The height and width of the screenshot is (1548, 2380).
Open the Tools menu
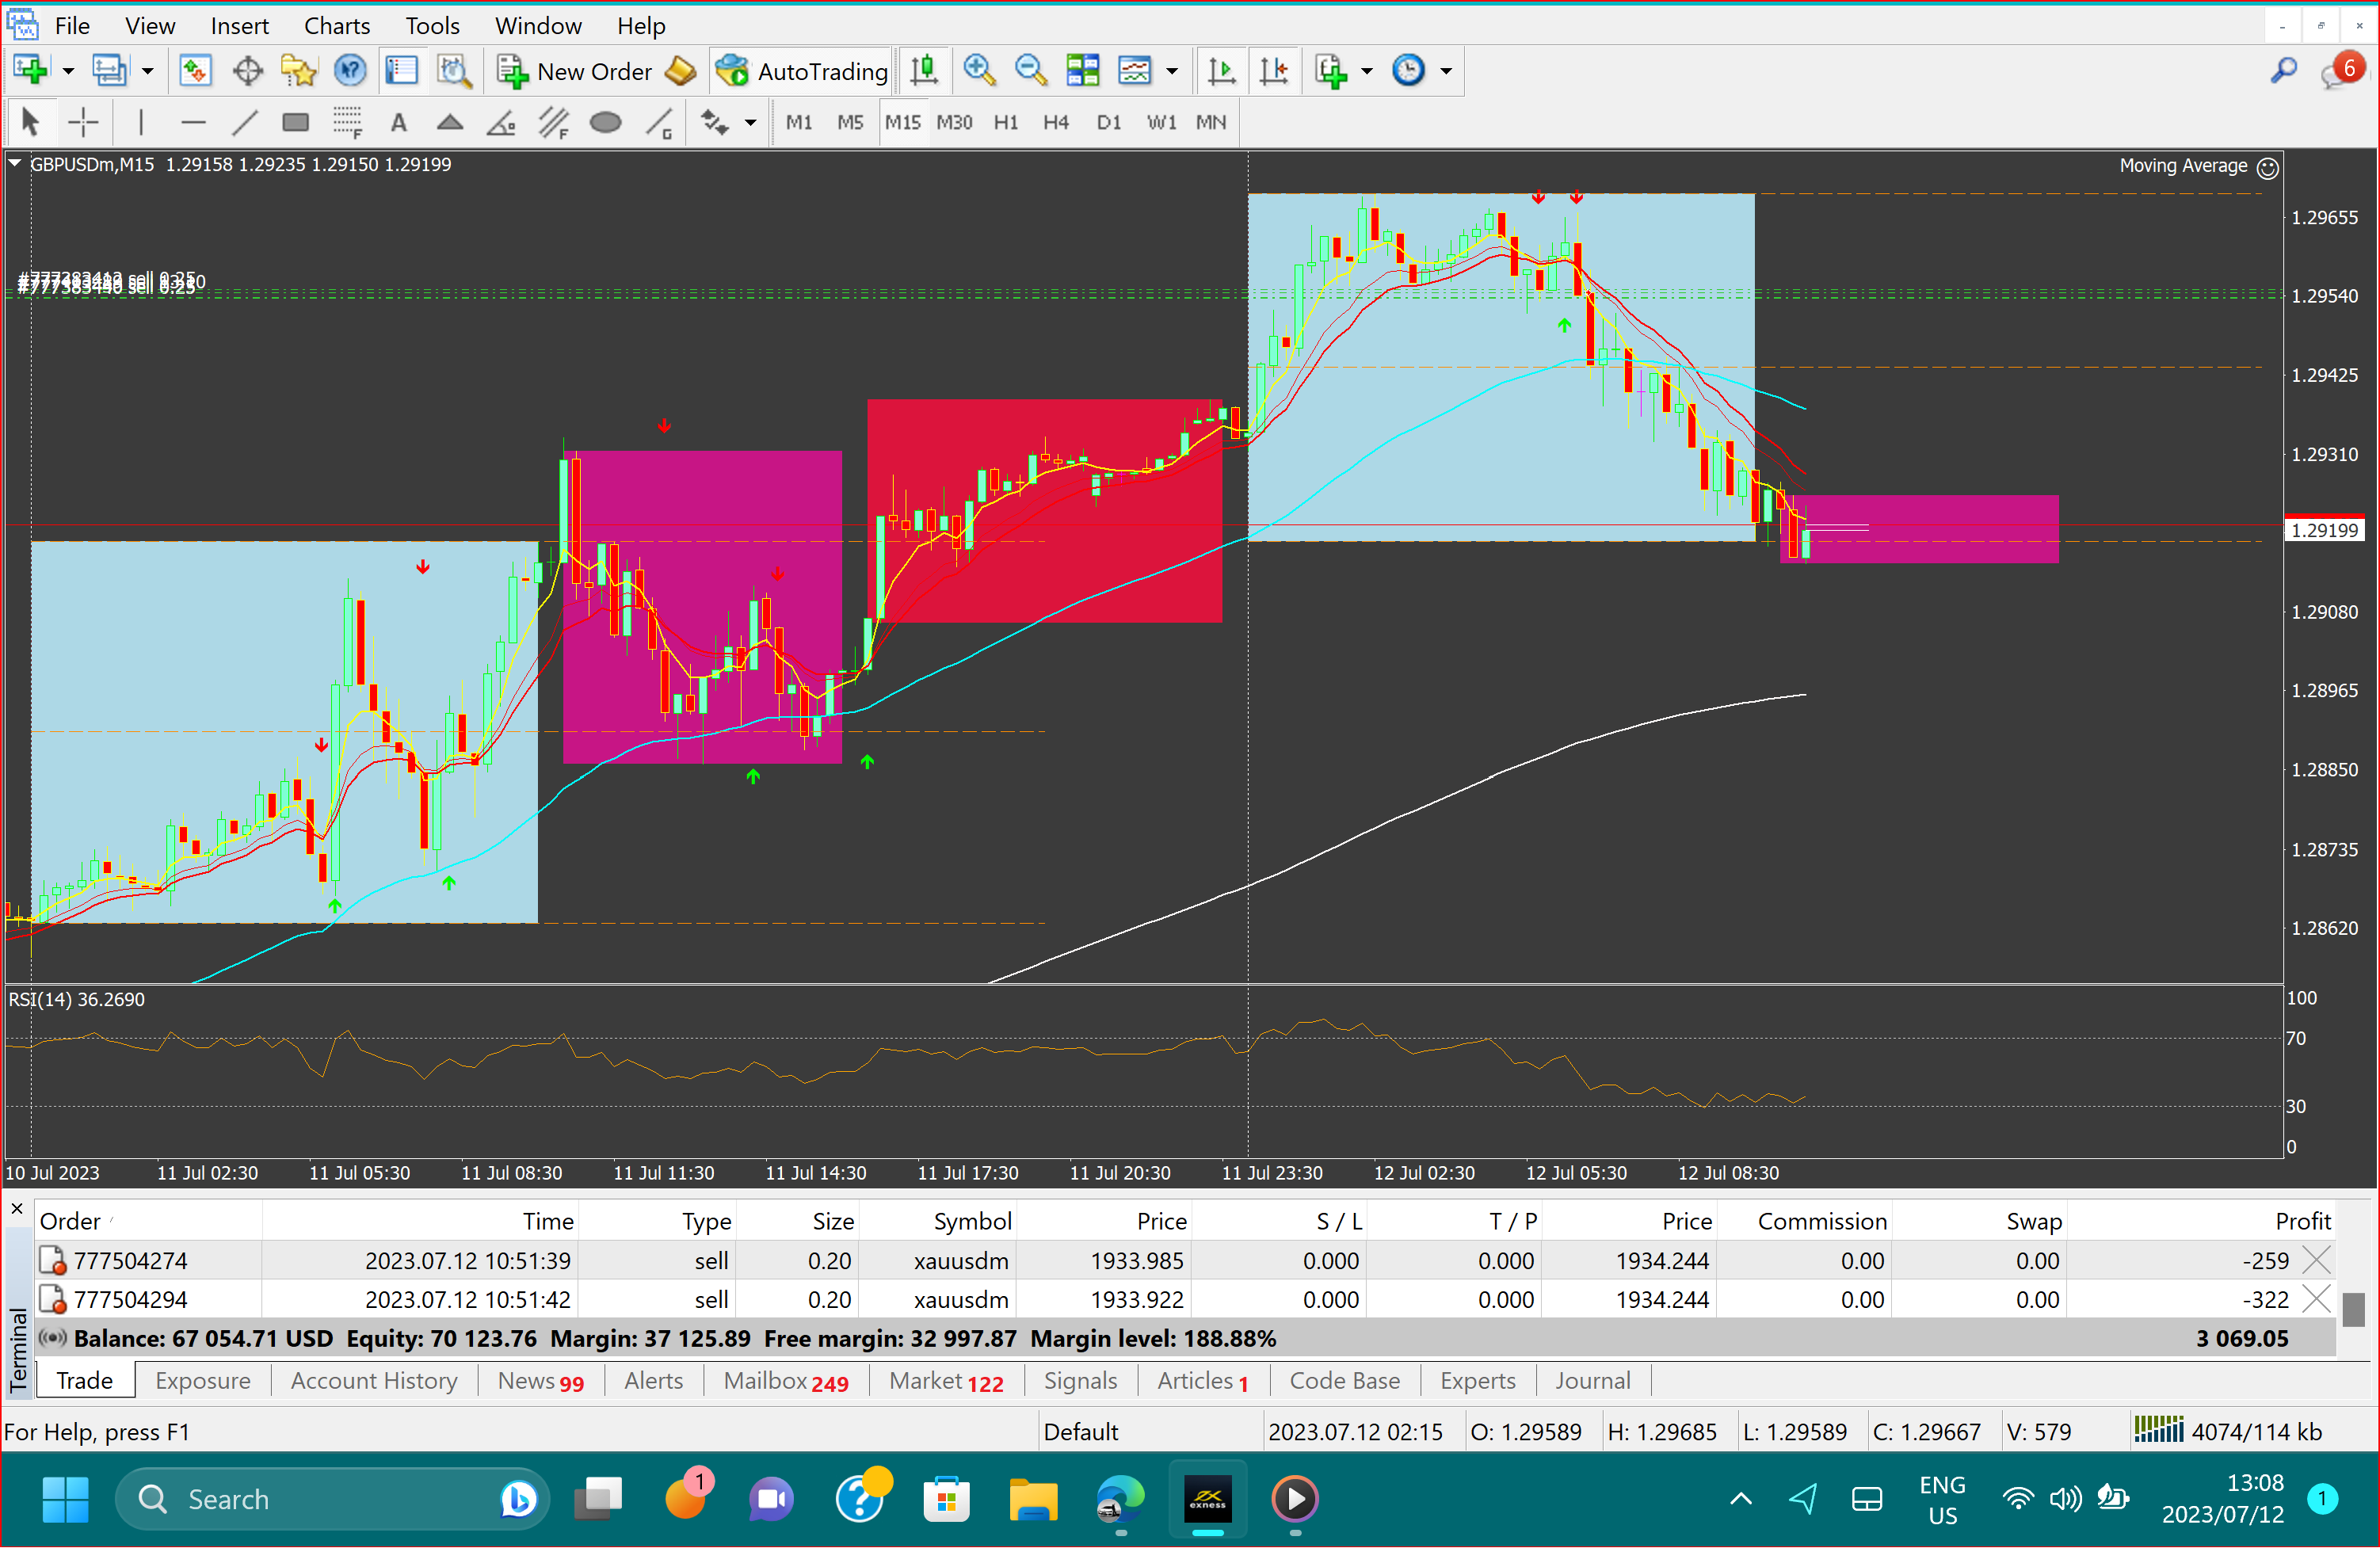(x=432, y=25)
